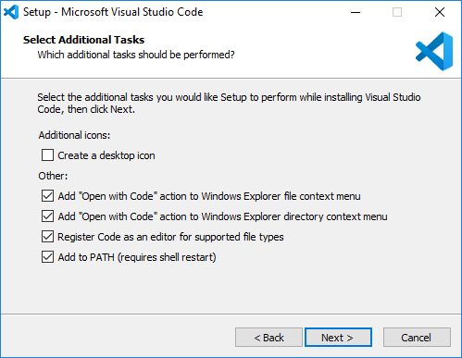Disable the Add to PATH checkbox
Image resolution: width=462 pixels, height=358 pixels.
(47, 257)
